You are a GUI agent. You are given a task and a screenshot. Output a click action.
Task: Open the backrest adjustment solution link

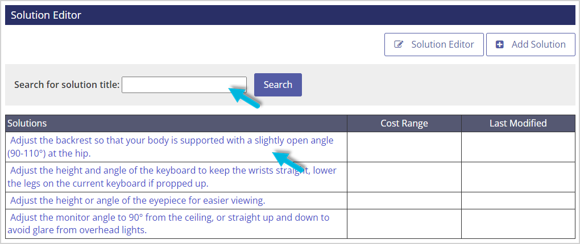(x=171, y=147)
